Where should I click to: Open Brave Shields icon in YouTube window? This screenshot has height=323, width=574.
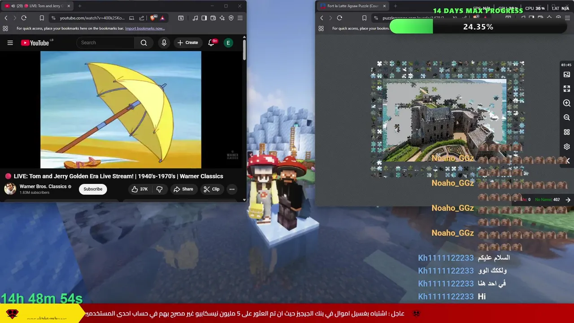(152, 18)
